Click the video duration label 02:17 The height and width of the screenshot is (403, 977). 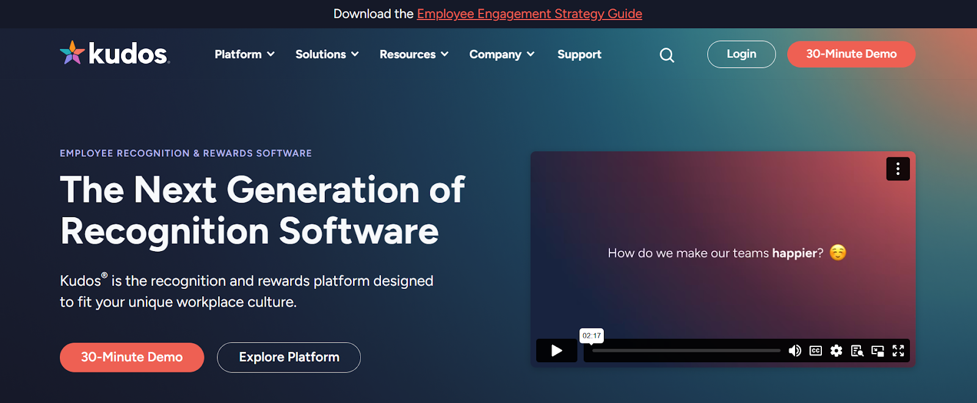coord(591,335)
